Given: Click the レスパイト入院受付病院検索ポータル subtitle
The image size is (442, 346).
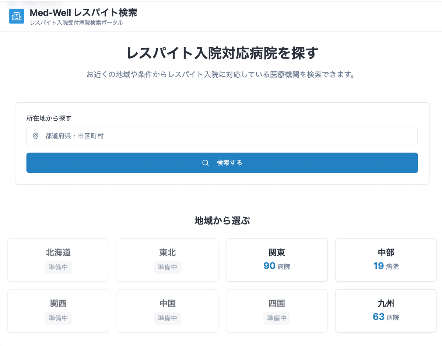Looking at the screenshot, I should [76, 23].
